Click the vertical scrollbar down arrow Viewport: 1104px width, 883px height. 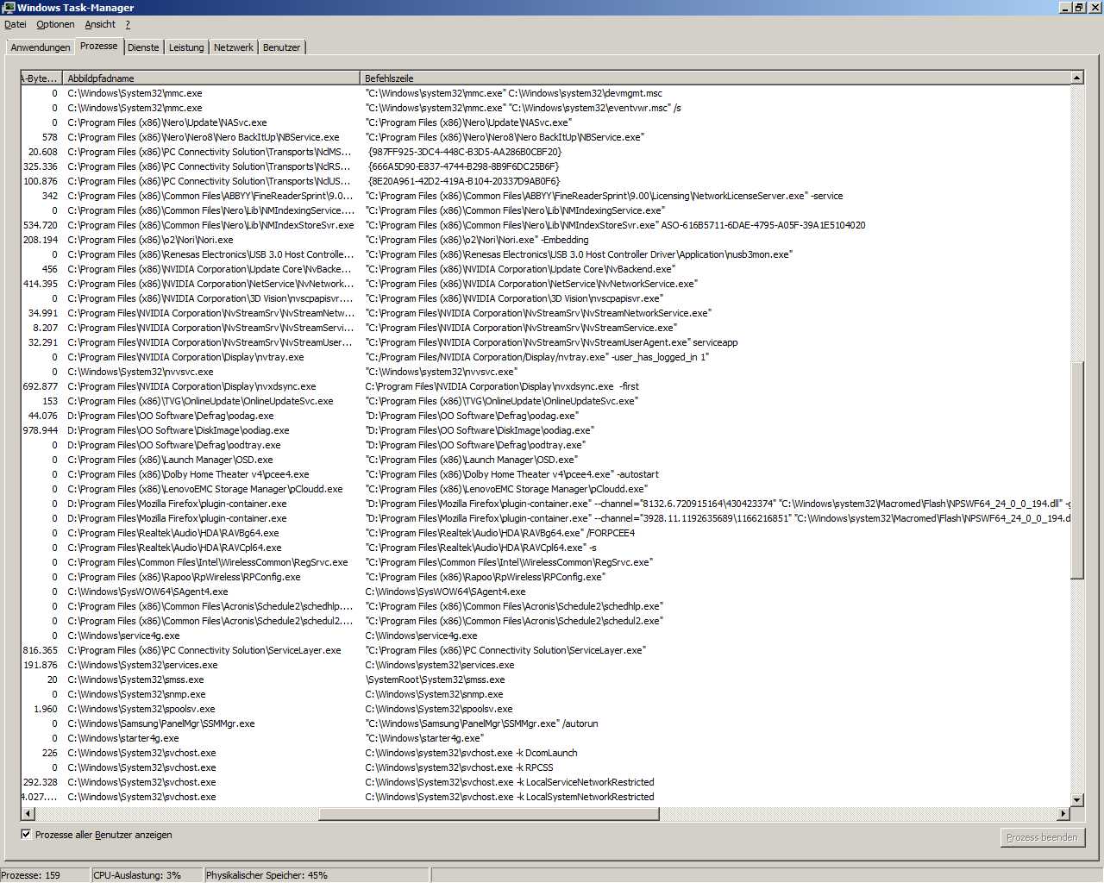pyautogui.click(x=1076, y=799)
